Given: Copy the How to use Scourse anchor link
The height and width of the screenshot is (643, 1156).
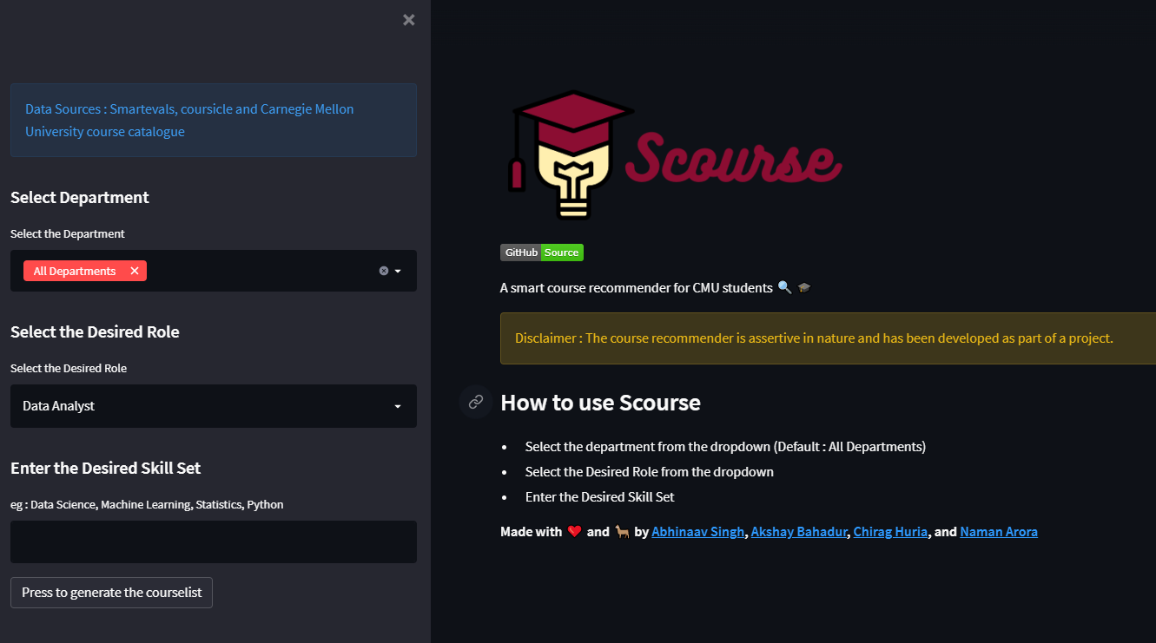Looking at the screenshot, I should (x=476, y=402).
